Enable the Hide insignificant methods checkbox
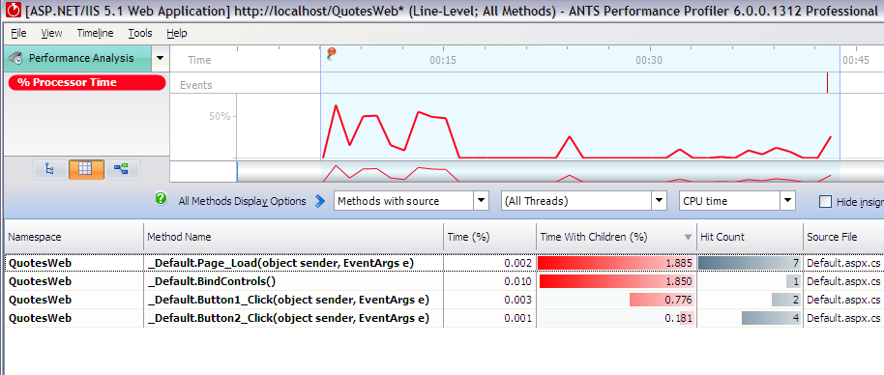884x375 pixels. point(825,202)
